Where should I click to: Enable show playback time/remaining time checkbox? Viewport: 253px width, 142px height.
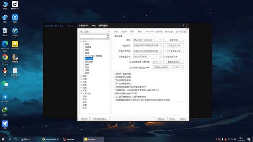tap(115, 97)
